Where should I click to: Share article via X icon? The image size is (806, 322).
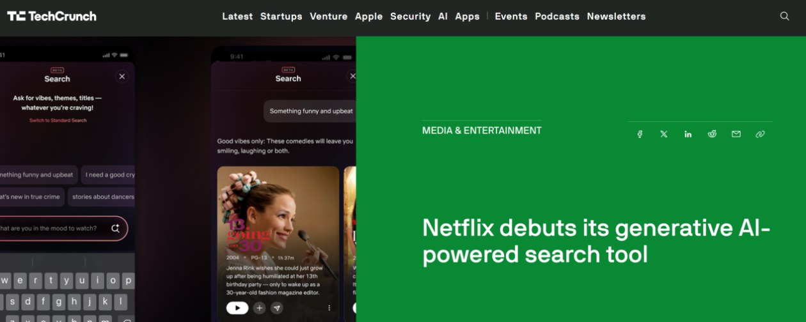[664, 134]
